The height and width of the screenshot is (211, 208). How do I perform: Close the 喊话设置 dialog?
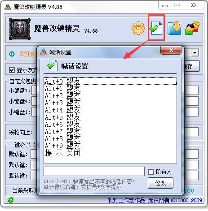[x=171, y=50]
